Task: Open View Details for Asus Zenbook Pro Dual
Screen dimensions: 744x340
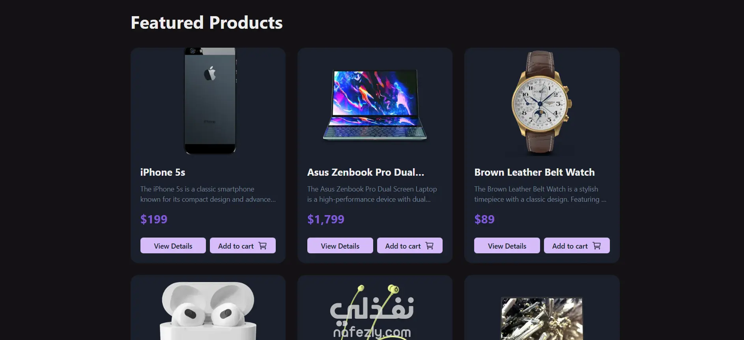Action: coord(340,245)
